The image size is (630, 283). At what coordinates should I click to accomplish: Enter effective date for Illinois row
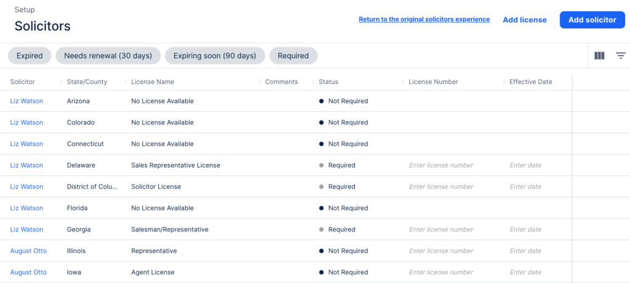click(525, 251)
